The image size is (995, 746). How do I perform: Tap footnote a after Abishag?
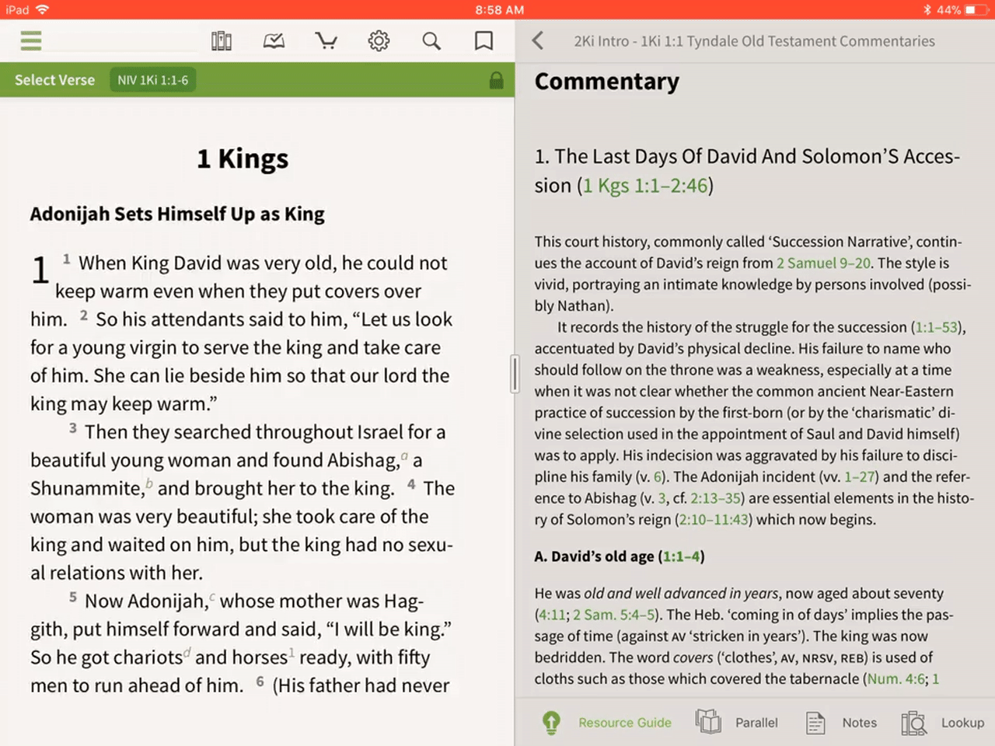[404, 456]
